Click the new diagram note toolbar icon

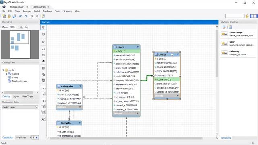[43, 16]
